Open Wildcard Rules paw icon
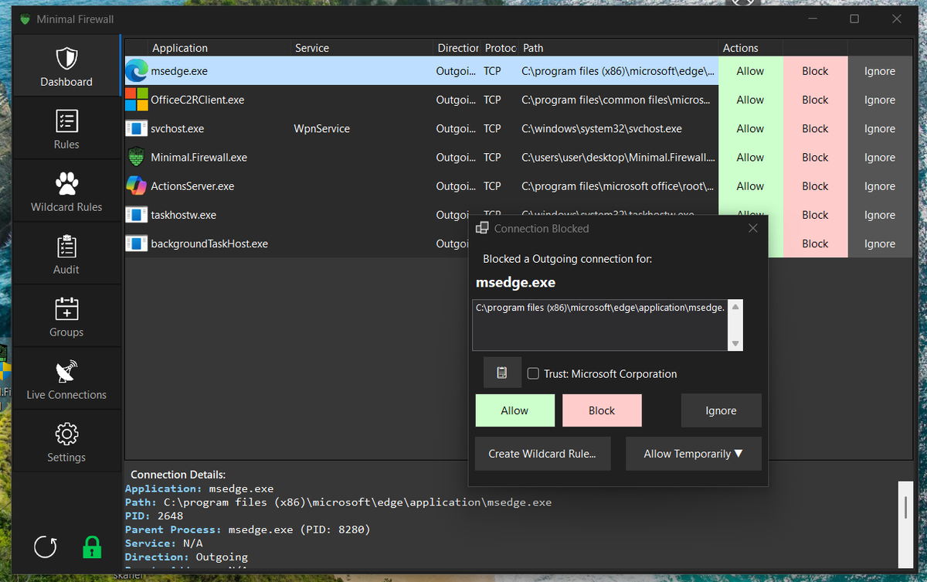The image size is (927, 582). point(66,183)
